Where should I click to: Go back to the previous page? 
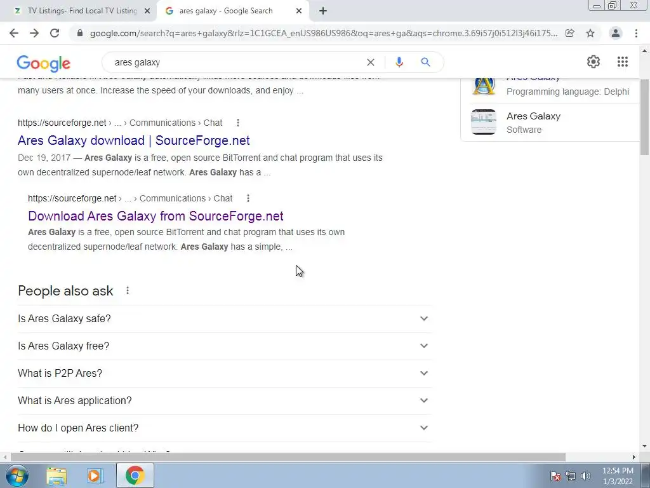[x=14, y=33]
